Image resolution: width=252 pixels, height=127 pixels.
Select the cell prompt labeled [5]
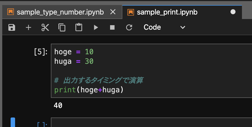[x=41, y=52]
